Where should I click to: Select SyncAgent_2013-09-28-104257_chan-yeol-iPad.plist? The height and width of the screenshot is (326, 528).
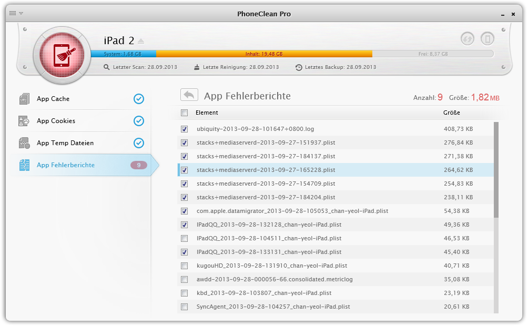click(273, 307)
